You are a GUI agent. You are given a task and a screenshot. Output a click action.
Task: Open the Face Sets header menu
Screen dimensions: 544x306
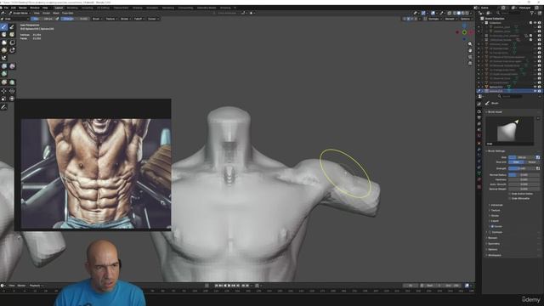[67, 14]
